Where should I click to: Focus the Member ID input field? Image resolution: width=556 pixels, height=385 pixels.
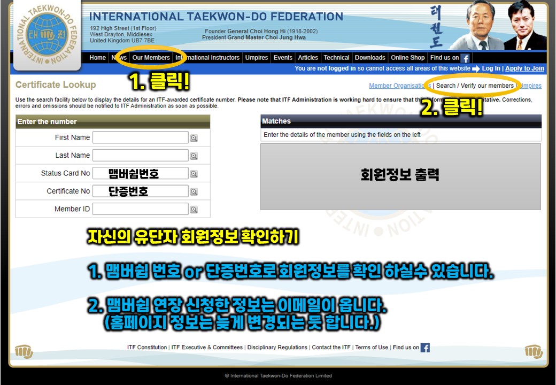tap(141, 209)
